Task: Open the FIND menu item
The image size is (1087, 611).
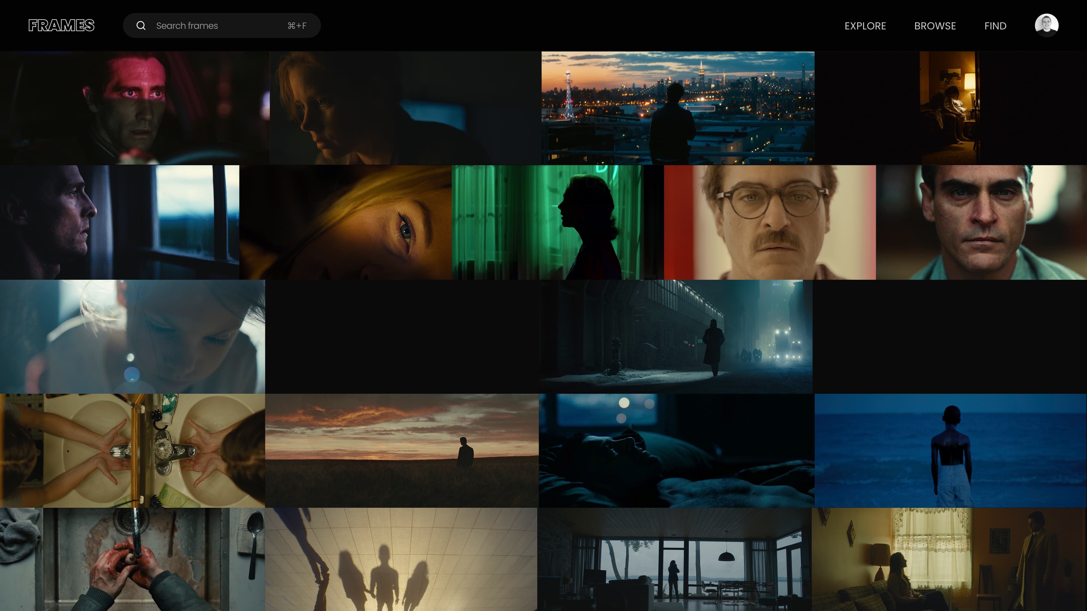Action: tap(996, 26)
